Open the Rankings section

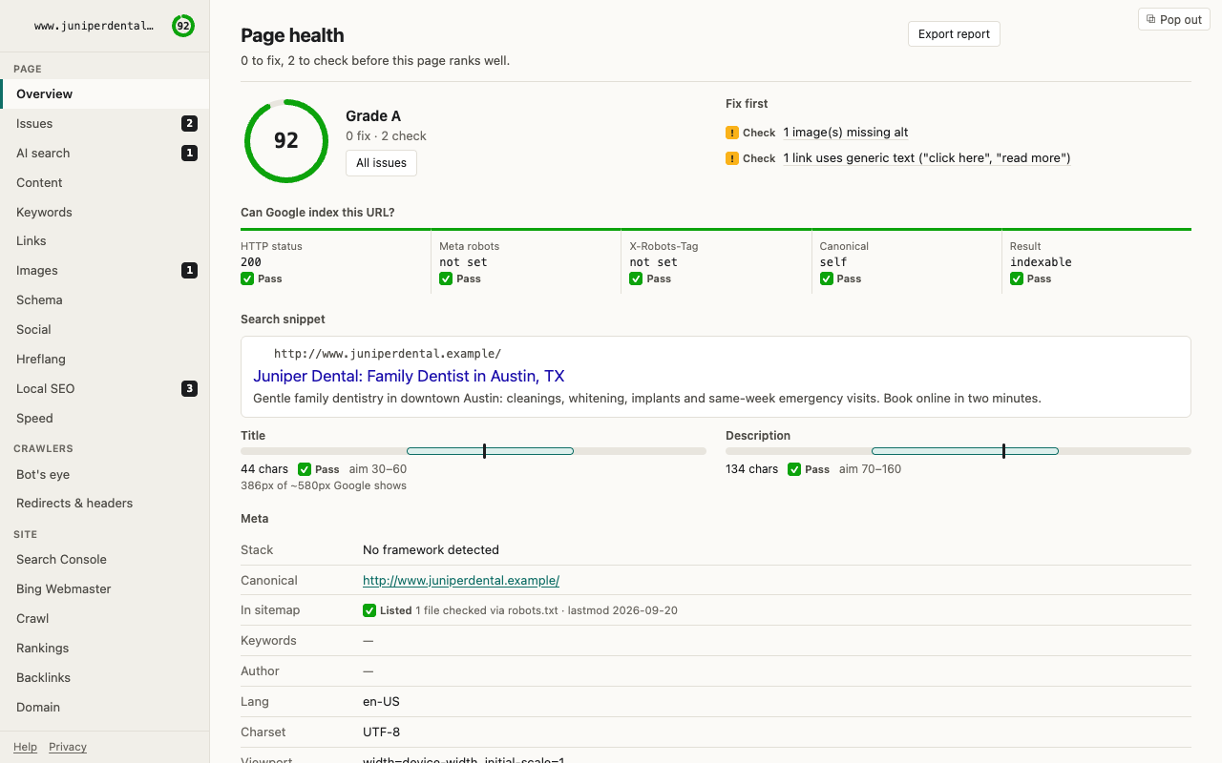tap(105, 649)
